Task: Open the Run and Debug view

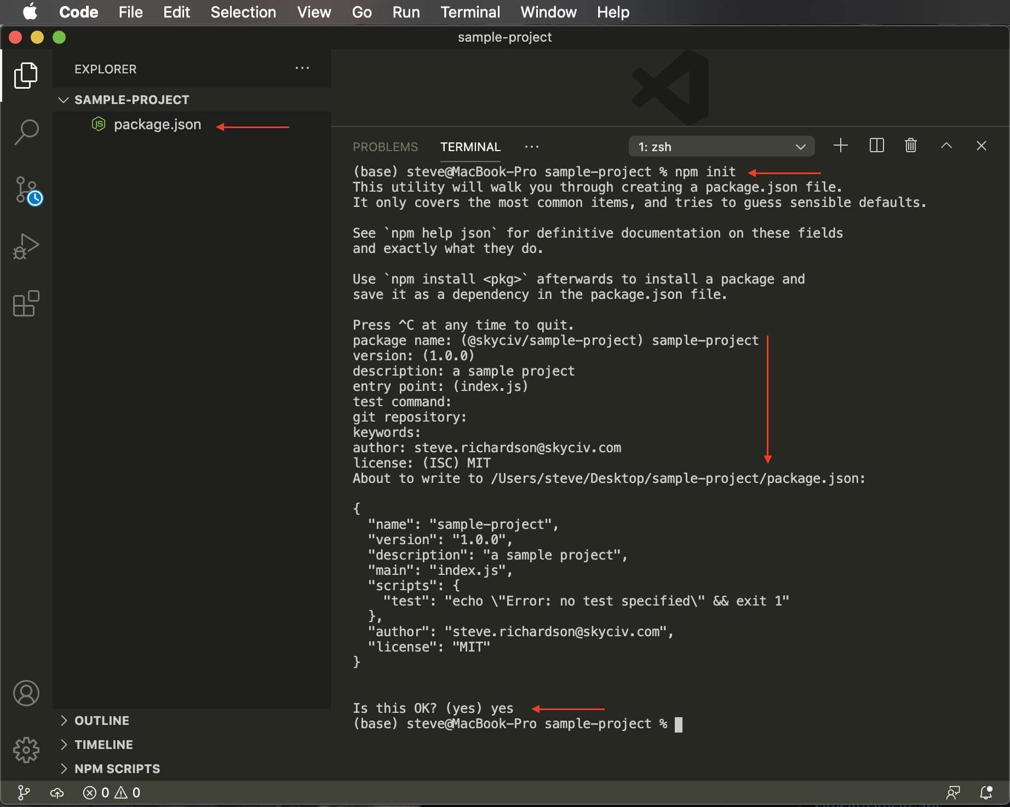Action: pos(26,246)
